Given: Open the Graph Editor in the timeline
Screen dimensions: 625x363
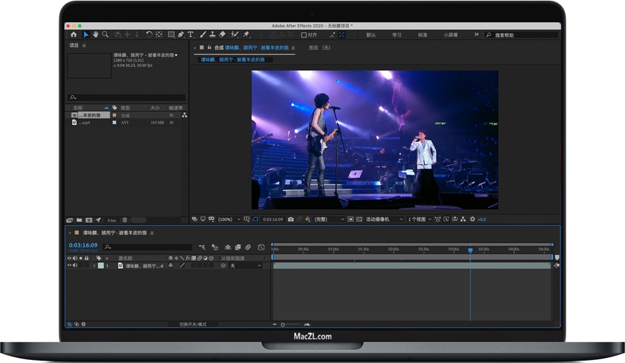Looking at the screenshot, I should (261, 247).
